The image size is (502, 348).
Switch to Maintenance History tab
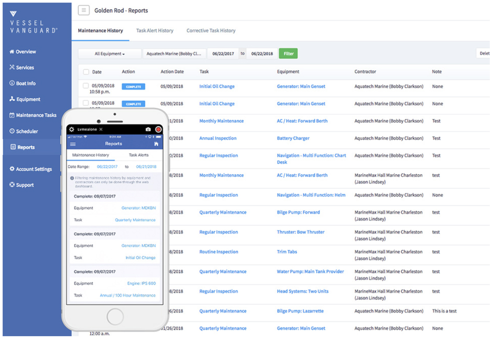[101, 31]
